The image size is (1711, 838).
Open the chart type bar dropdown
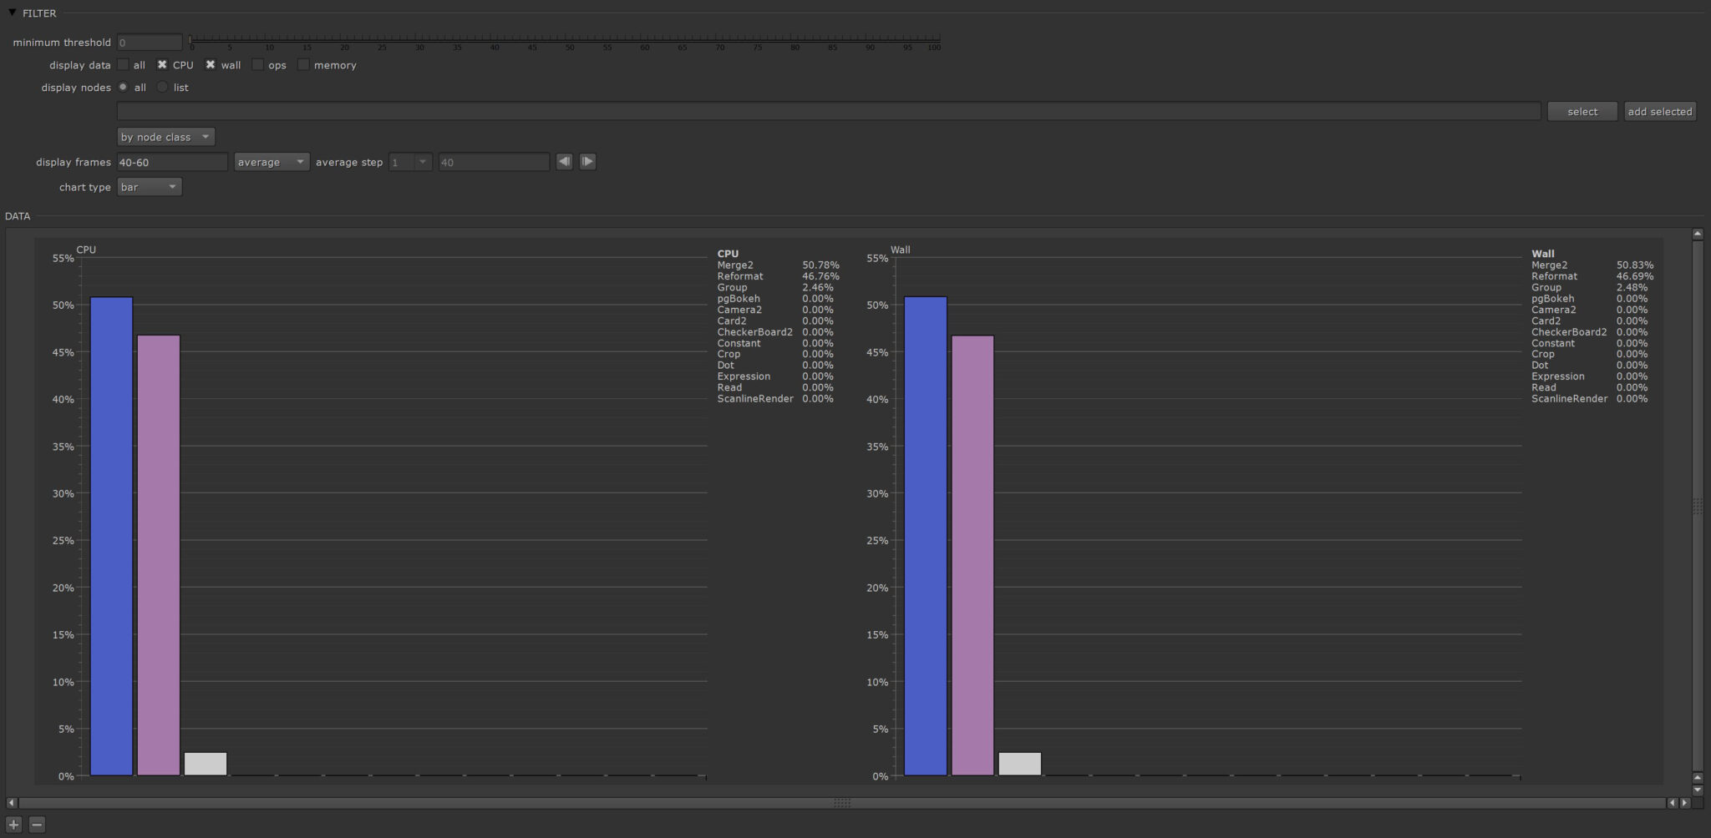click(149, 187)
